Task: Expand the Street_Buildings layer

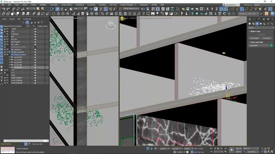Action: coord(5,80)
